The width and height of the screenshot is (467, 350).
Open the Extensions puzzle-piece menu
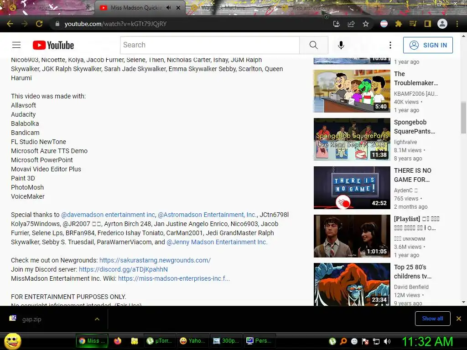click(x=399, y=24)
